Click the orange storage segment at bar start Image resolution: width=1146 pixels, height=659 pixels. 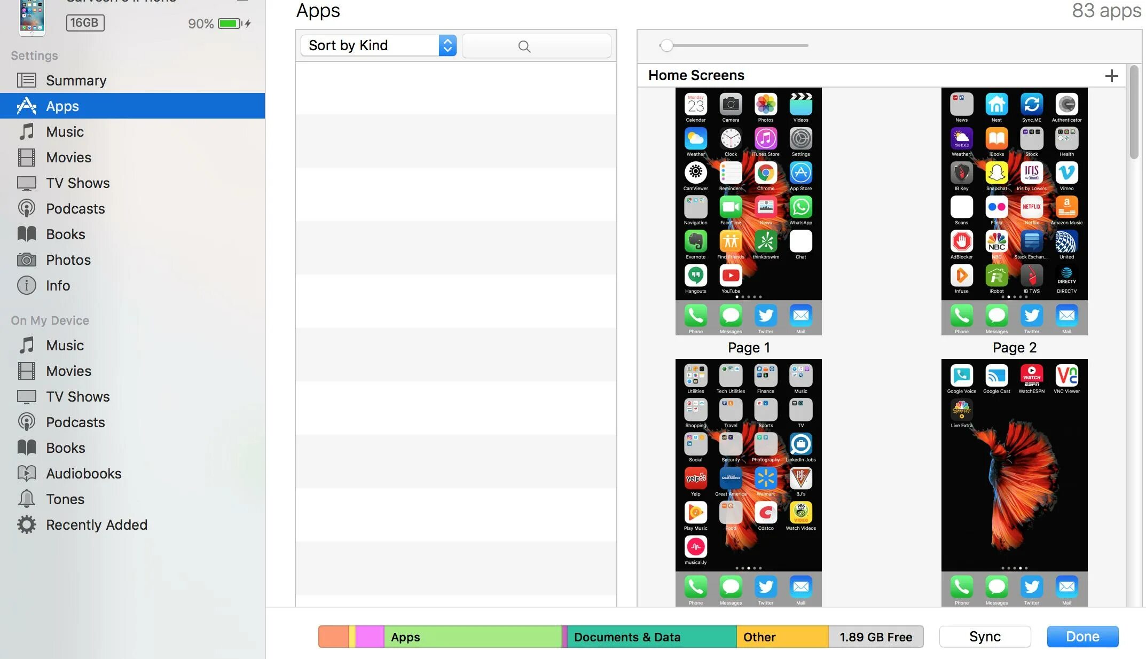(334, 637)
